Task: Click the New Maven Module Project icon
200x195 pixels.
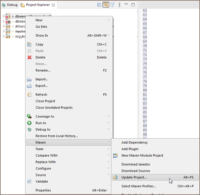Action: click(116, 155)
